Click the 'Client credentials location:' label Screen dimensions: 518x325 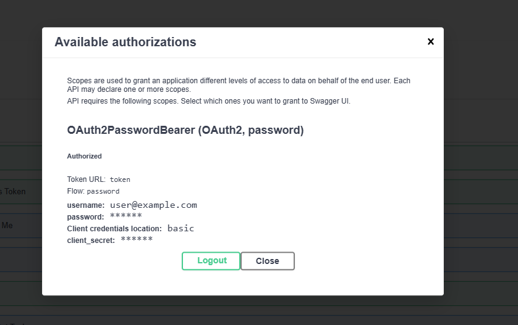(x=114, y=229)
